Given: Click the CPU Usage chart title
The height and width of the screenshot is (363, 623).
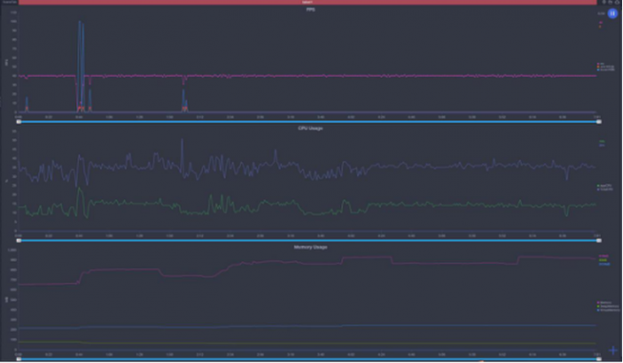Looking at the screenshot, I should click(310, 128).
